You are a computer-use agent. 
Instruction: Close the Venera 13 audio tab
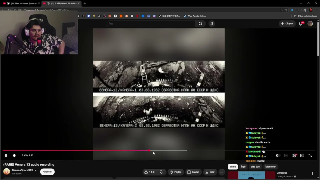(79, 3)
